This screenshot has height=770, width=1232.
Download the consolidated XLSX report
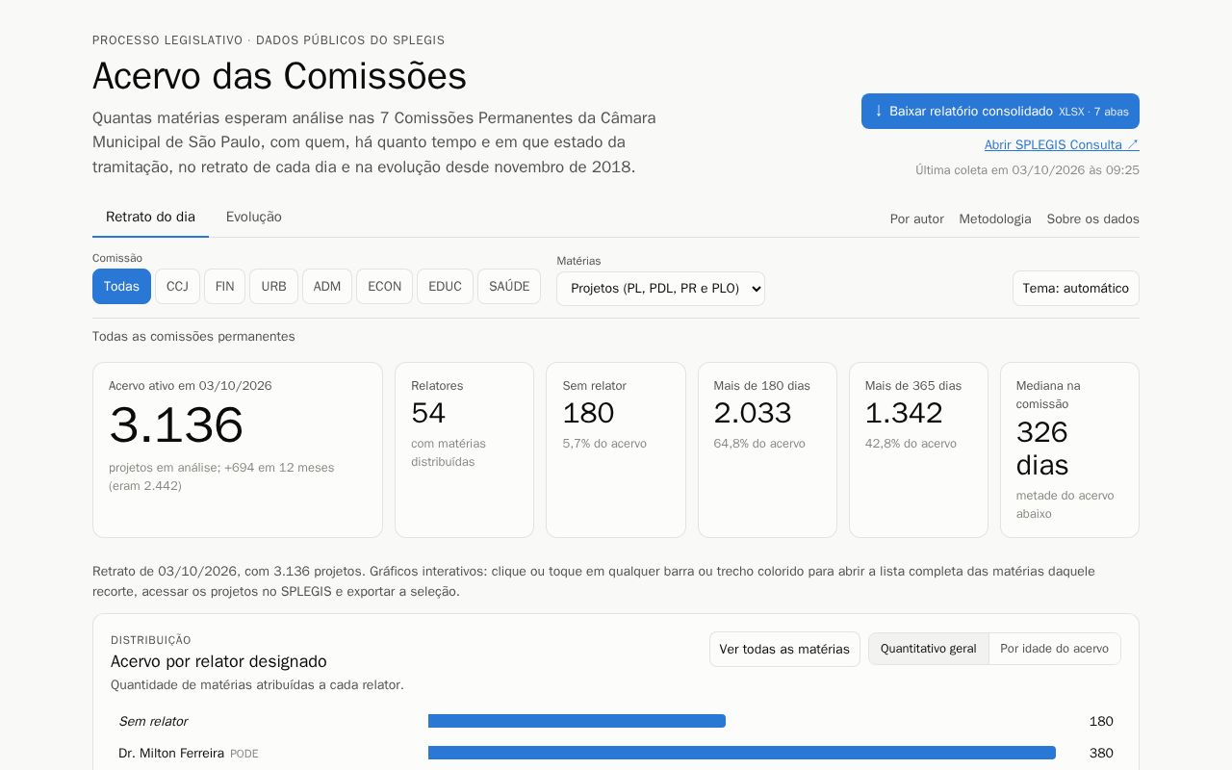click(x=1000, y=111)
